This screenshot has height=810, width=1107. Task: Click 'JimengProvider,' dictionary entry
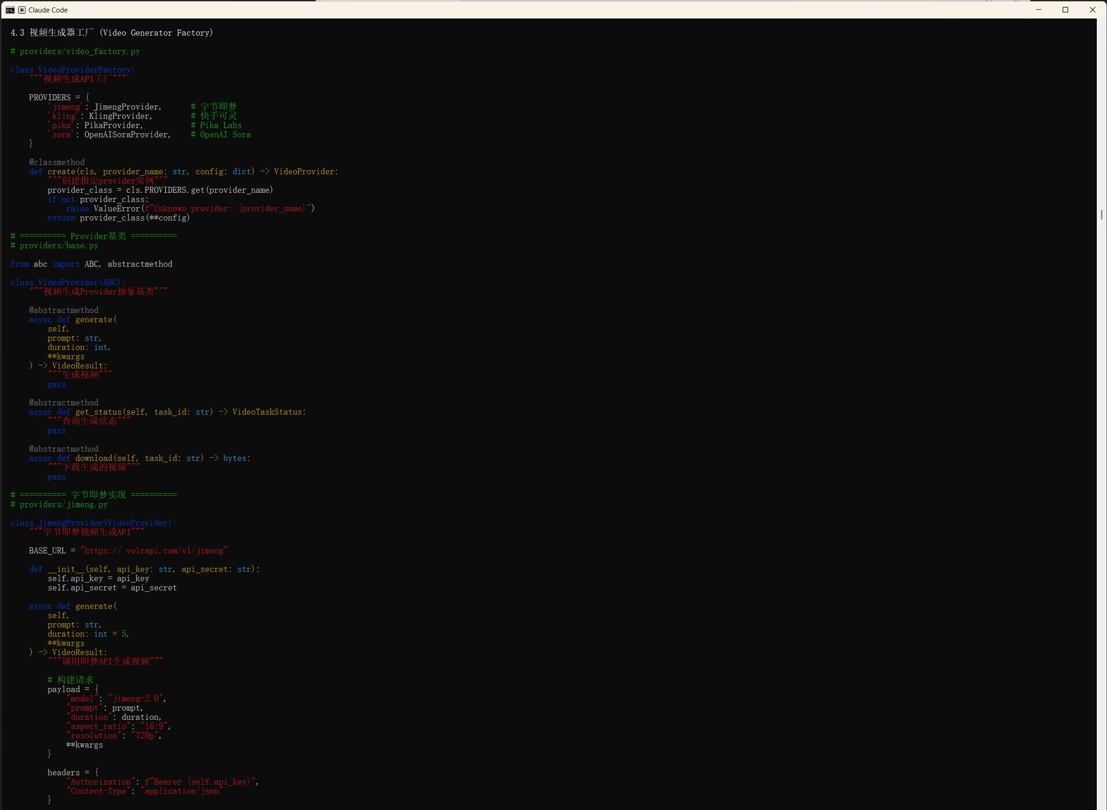[105, 107]
